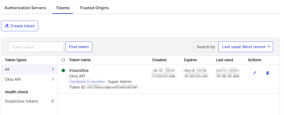Select the Tokens tab
284x115 pixels.
pyautogui.click(x=62, y=8)
